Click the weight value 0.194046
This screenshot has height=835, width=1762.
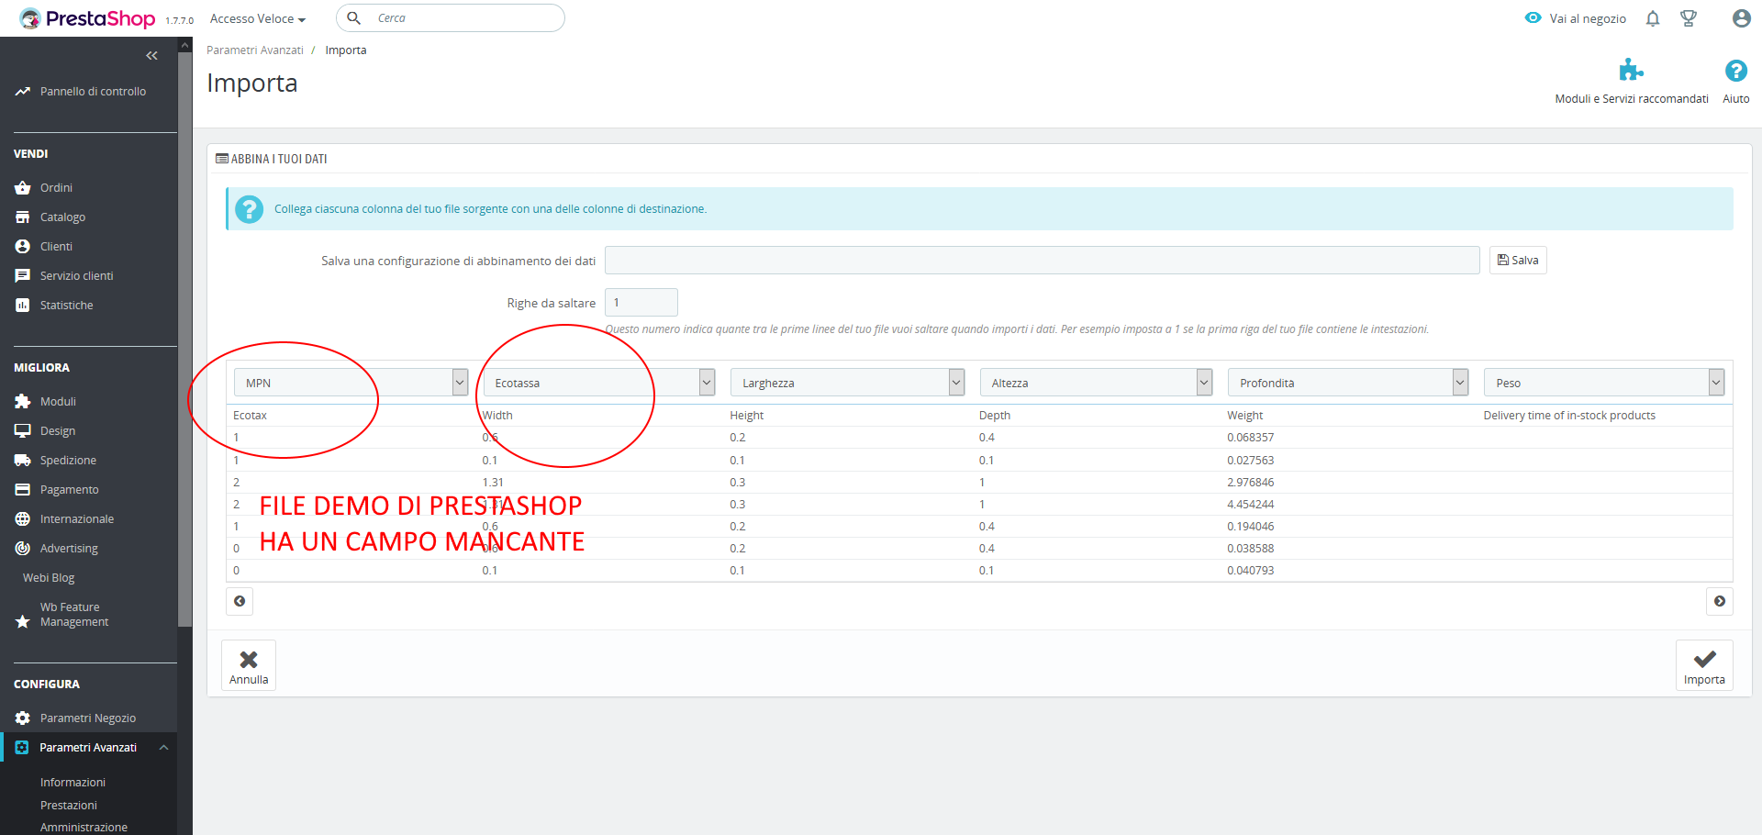click(1250, 527)
